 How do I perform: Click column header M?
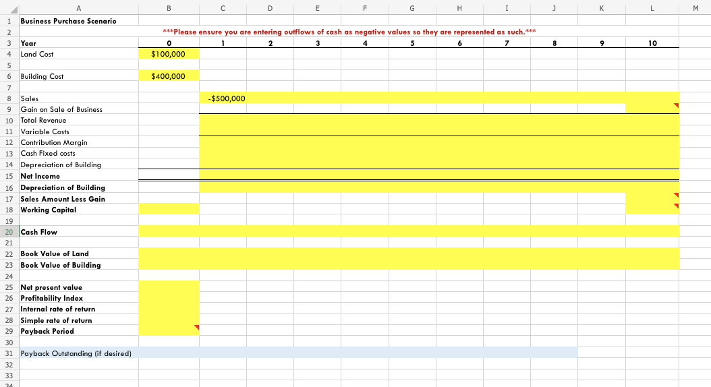coord(695,8)
